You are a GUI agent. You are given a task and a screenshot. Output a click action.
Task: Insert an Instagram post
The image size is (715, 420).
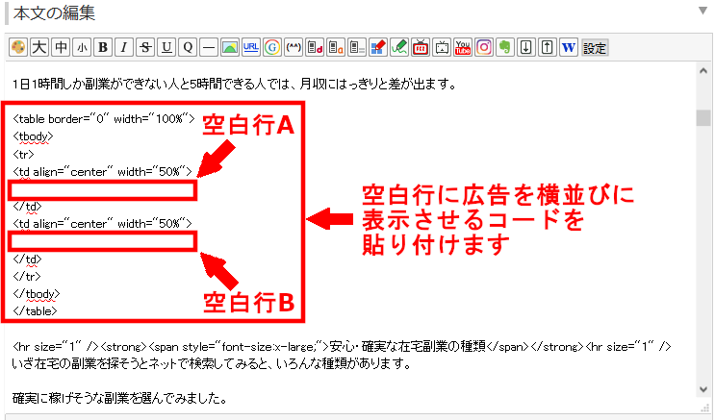point(484,47)
